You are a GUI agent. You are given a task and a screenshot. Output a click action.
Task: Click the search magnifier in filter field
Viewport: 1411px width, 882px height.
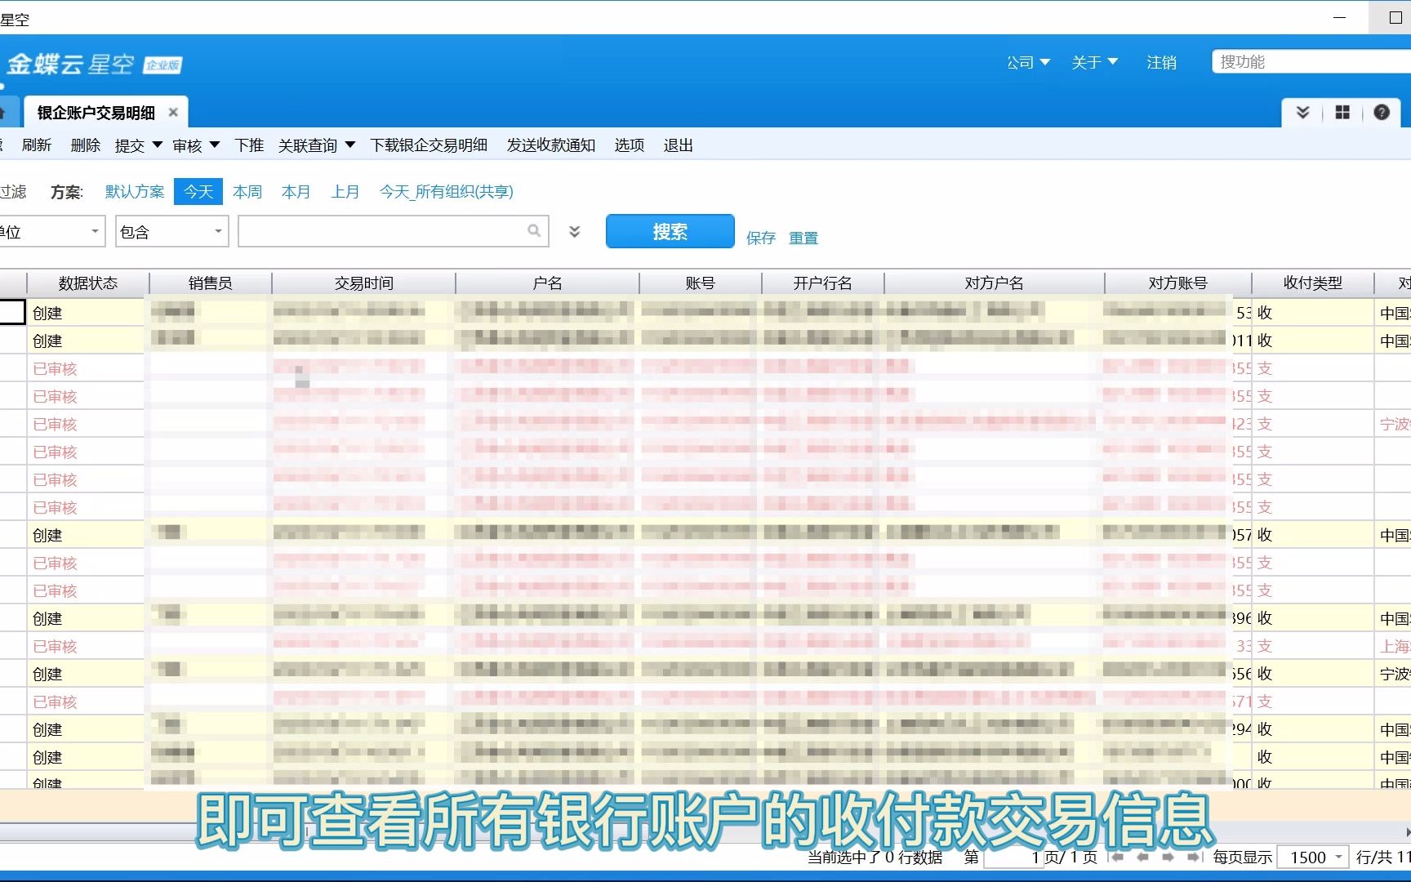534,231
